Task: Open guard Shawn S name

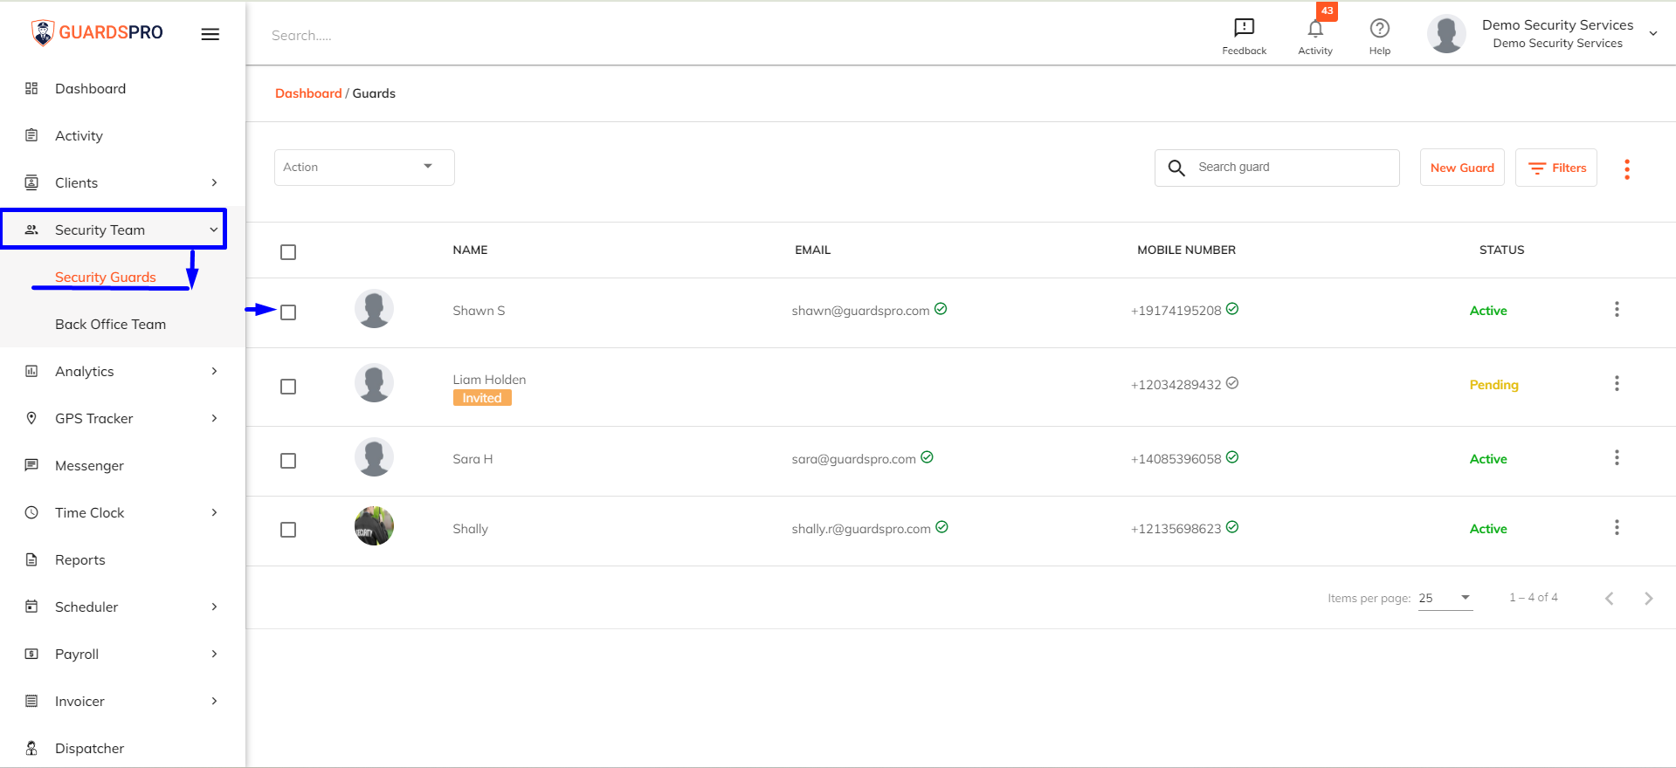Action: click(479, 311)
